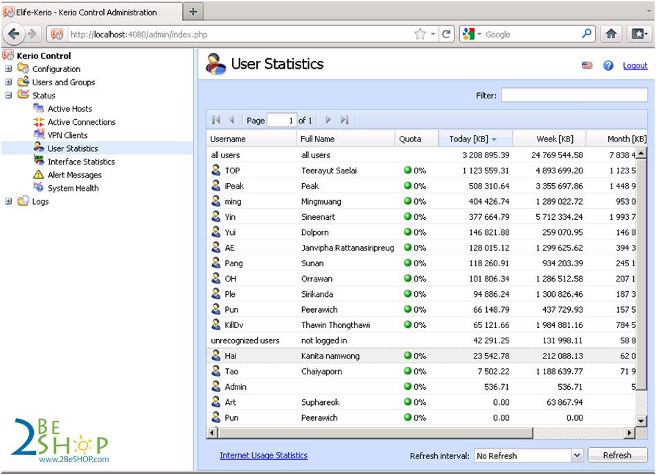Sort by the Week [KB] column header
The height and width of the screenshot is (475, 656).
click(x=549, y=139)
